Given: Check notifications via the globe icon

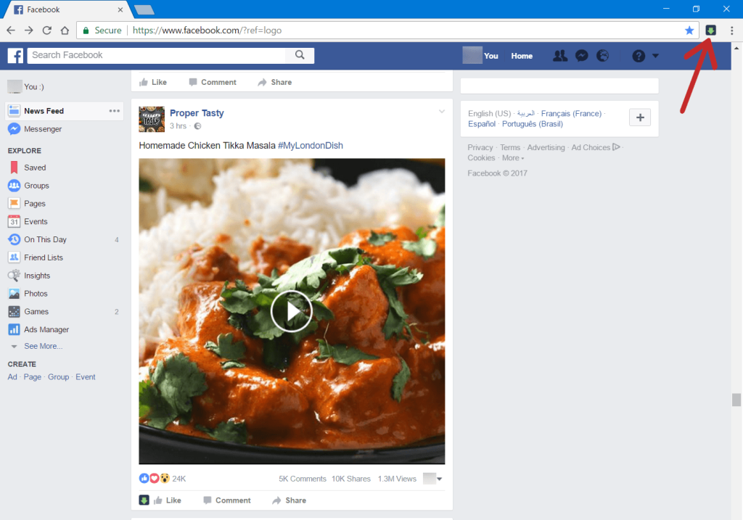Looking at the screenshot, I should 603,55.
